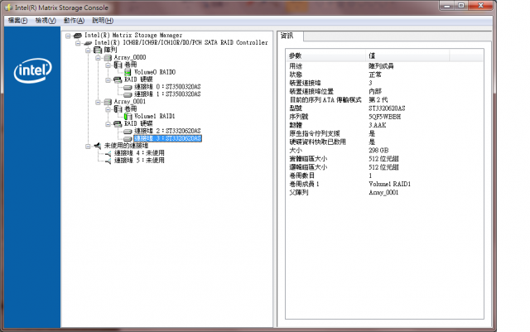Click the disk icon for 連接埠 3
The height and width of the screenshot is (332, 530).
click(x=128, y=138)
